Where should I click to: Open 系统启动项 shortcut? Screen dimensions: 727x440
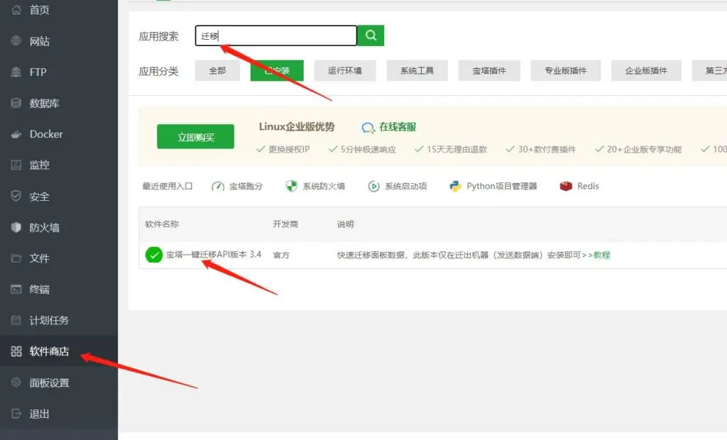398,186
